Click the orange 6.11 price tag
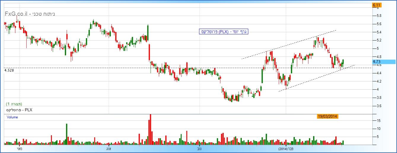Viewport: 397px width, 153px height. (377, 5)
